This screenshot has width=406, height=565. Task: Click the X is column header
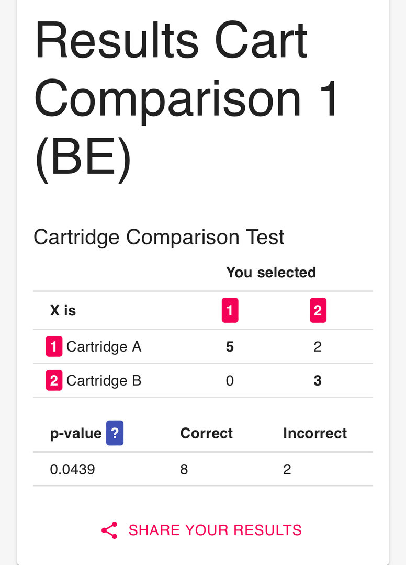63,310
